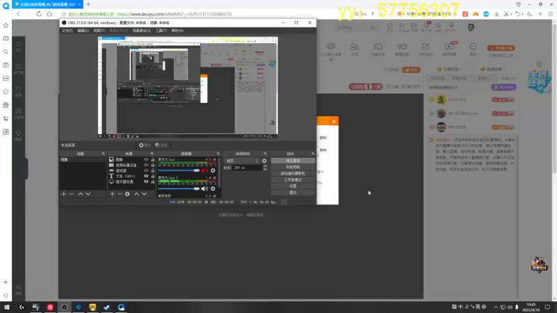Go back using the browser back arrow
557x313 pixels.
tap(18, 14)
